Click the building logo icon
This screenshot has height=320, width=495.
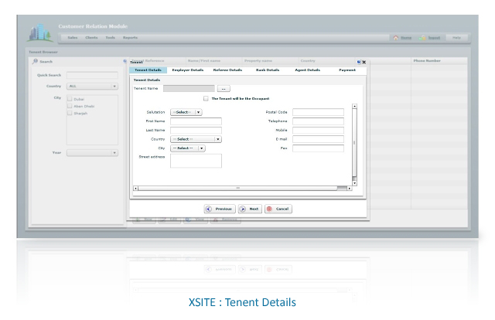point(40,32)
